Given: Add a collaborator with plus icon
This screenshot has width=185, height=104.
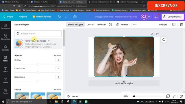Looking at the screenshot, I should click(x=149, y=17).
